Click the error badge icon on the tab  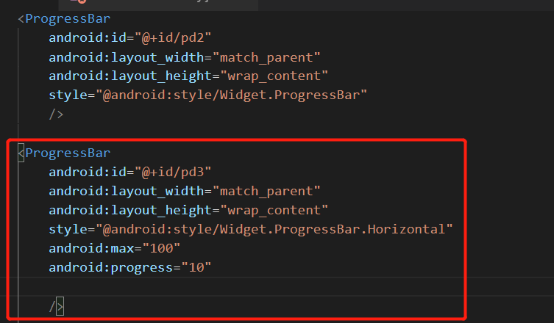point(82,1)
